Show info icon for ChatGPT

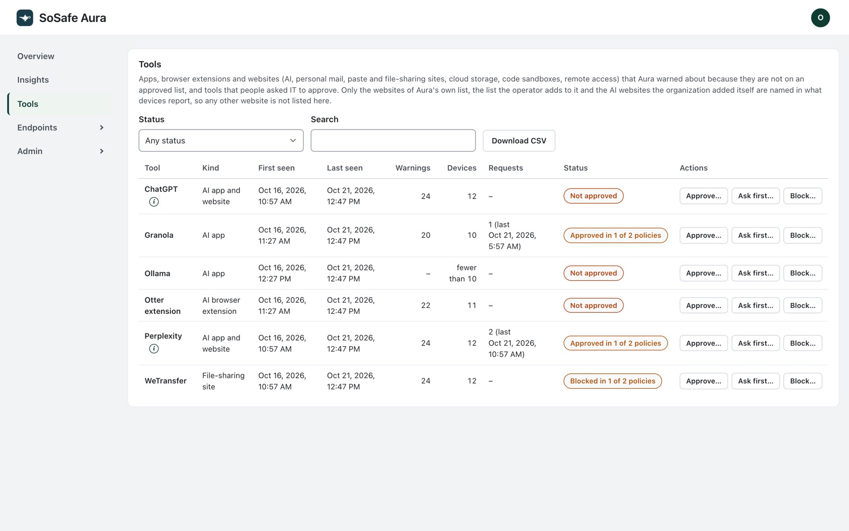click(x=154, y=202)
